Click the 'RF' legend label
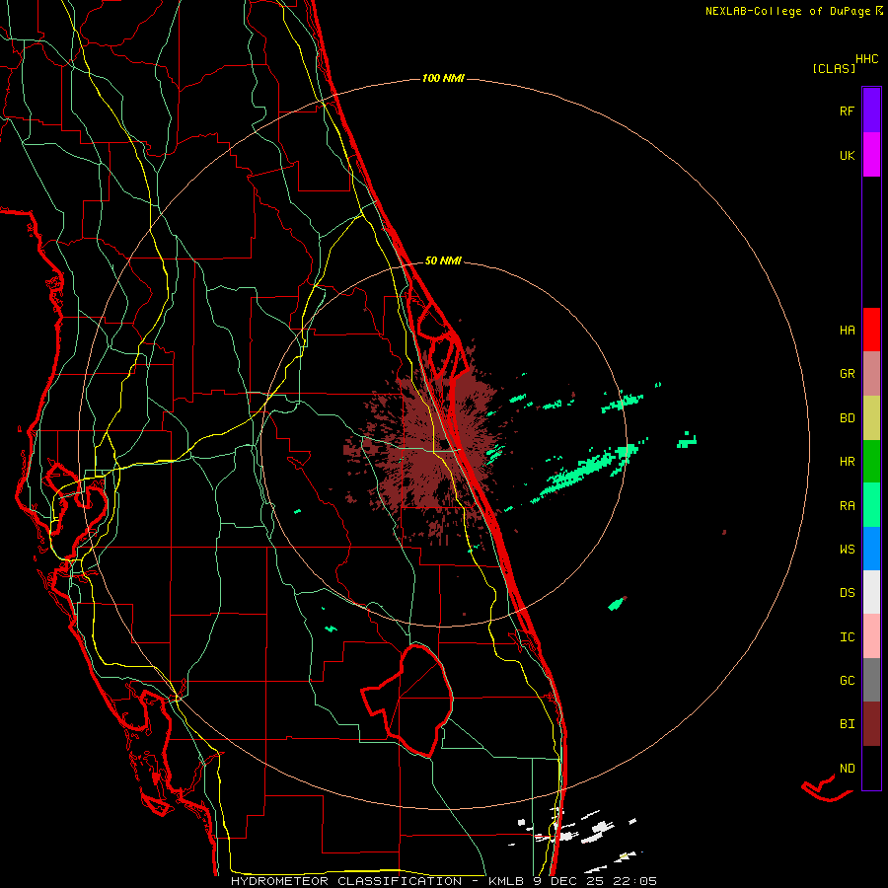The width and height of the screenshot is (888, 888). (847, 111)
